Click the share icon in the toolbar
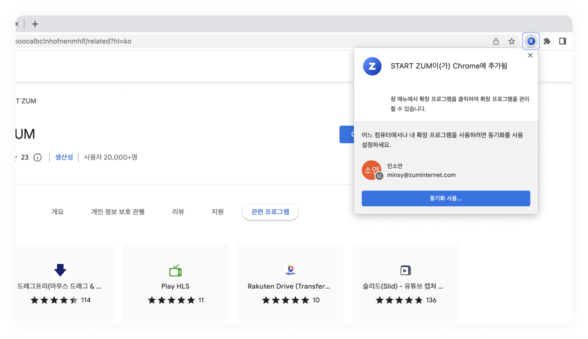Image resolution: width=588 pixels, height=339 pixels. click(496, 41)
